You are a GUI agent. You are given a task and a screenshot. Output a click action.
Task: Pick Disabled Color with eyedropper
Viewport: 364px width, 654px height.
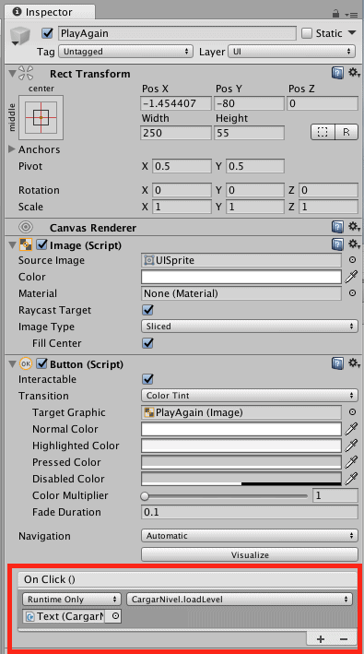(351, 479)
